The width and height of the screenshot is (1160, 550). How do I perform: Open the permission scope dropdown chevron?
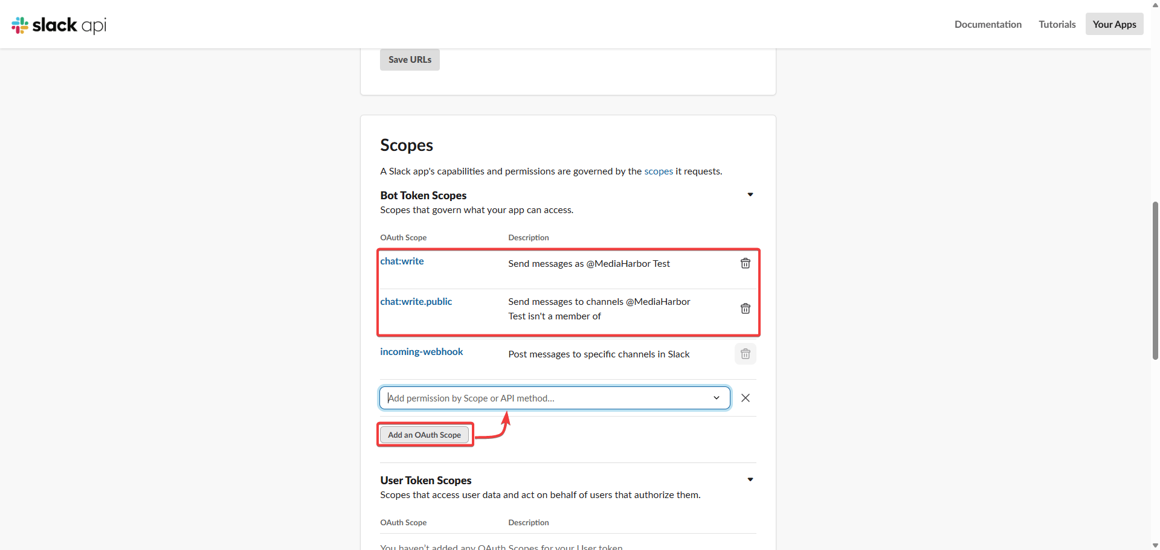[x=717, y=398]
